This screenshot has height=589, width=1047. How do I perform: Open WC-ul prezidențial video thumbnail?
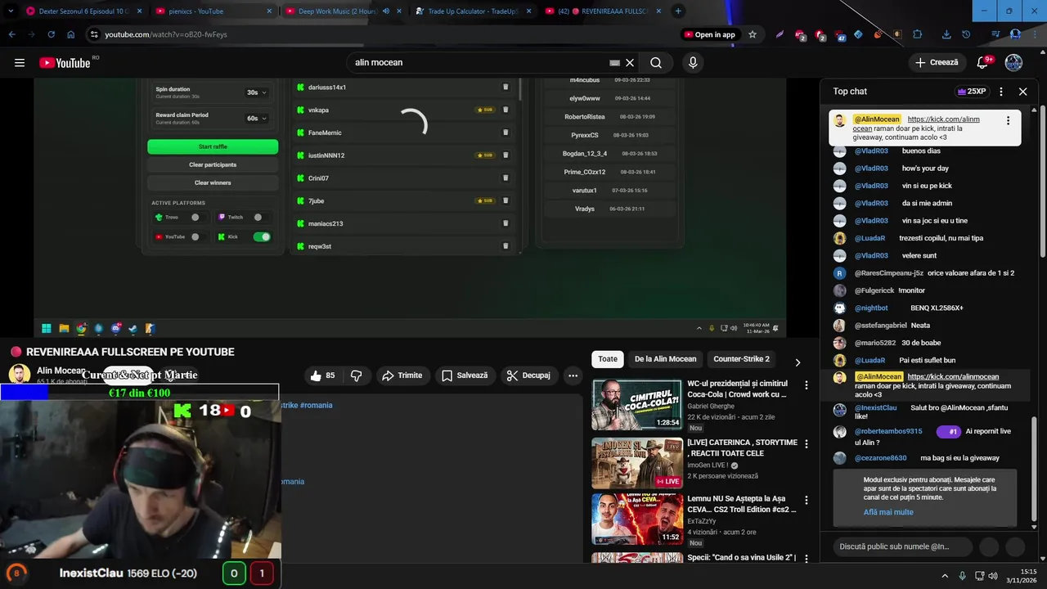tap(636, 404)
